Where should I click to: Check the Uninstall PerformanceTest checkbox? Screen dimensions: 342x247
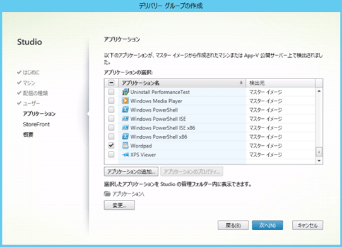click(111, 92)
